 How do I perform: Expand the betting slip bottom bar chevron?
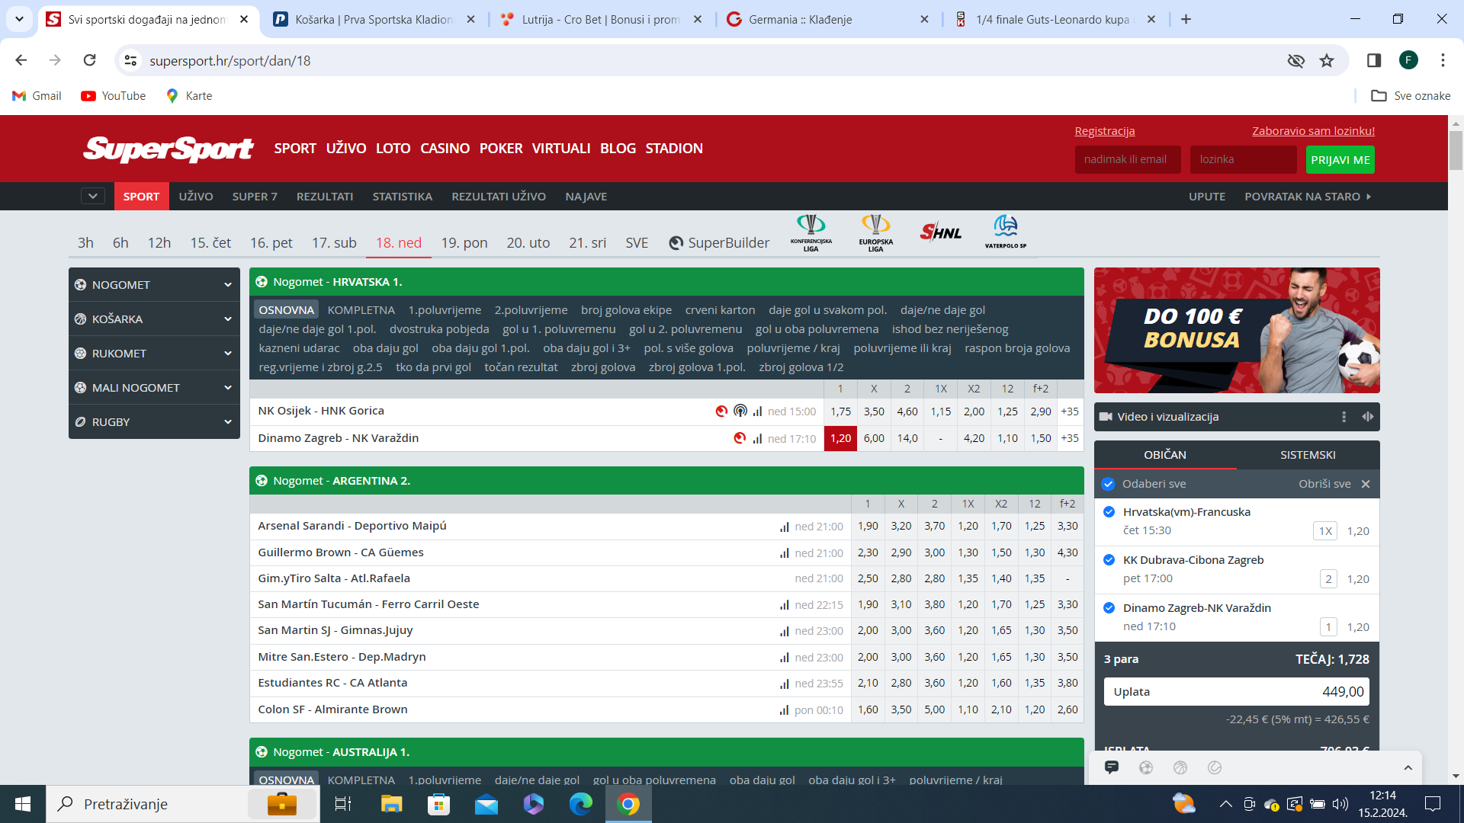tap(1408, 768)
